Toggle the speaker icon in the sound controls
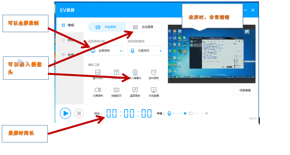 [191, 113]
